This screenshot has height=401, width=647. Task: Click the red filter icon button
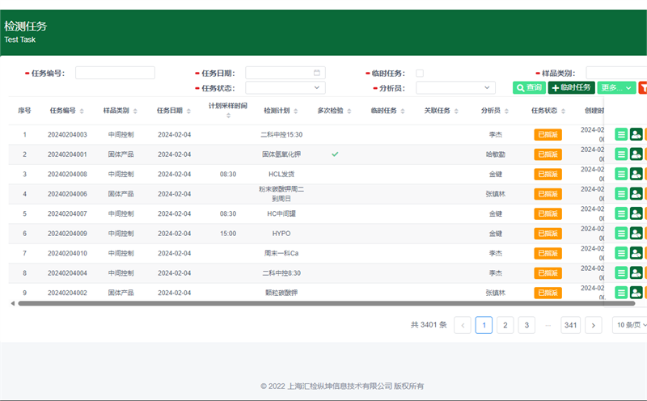[643, 87]
